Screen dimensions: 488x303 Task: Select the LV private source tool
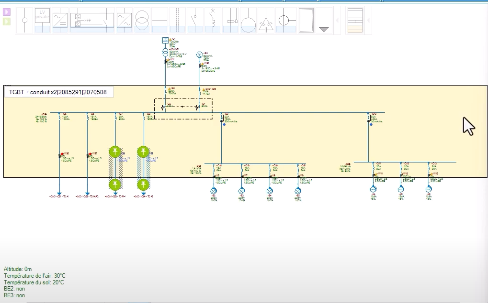(42, 20)
